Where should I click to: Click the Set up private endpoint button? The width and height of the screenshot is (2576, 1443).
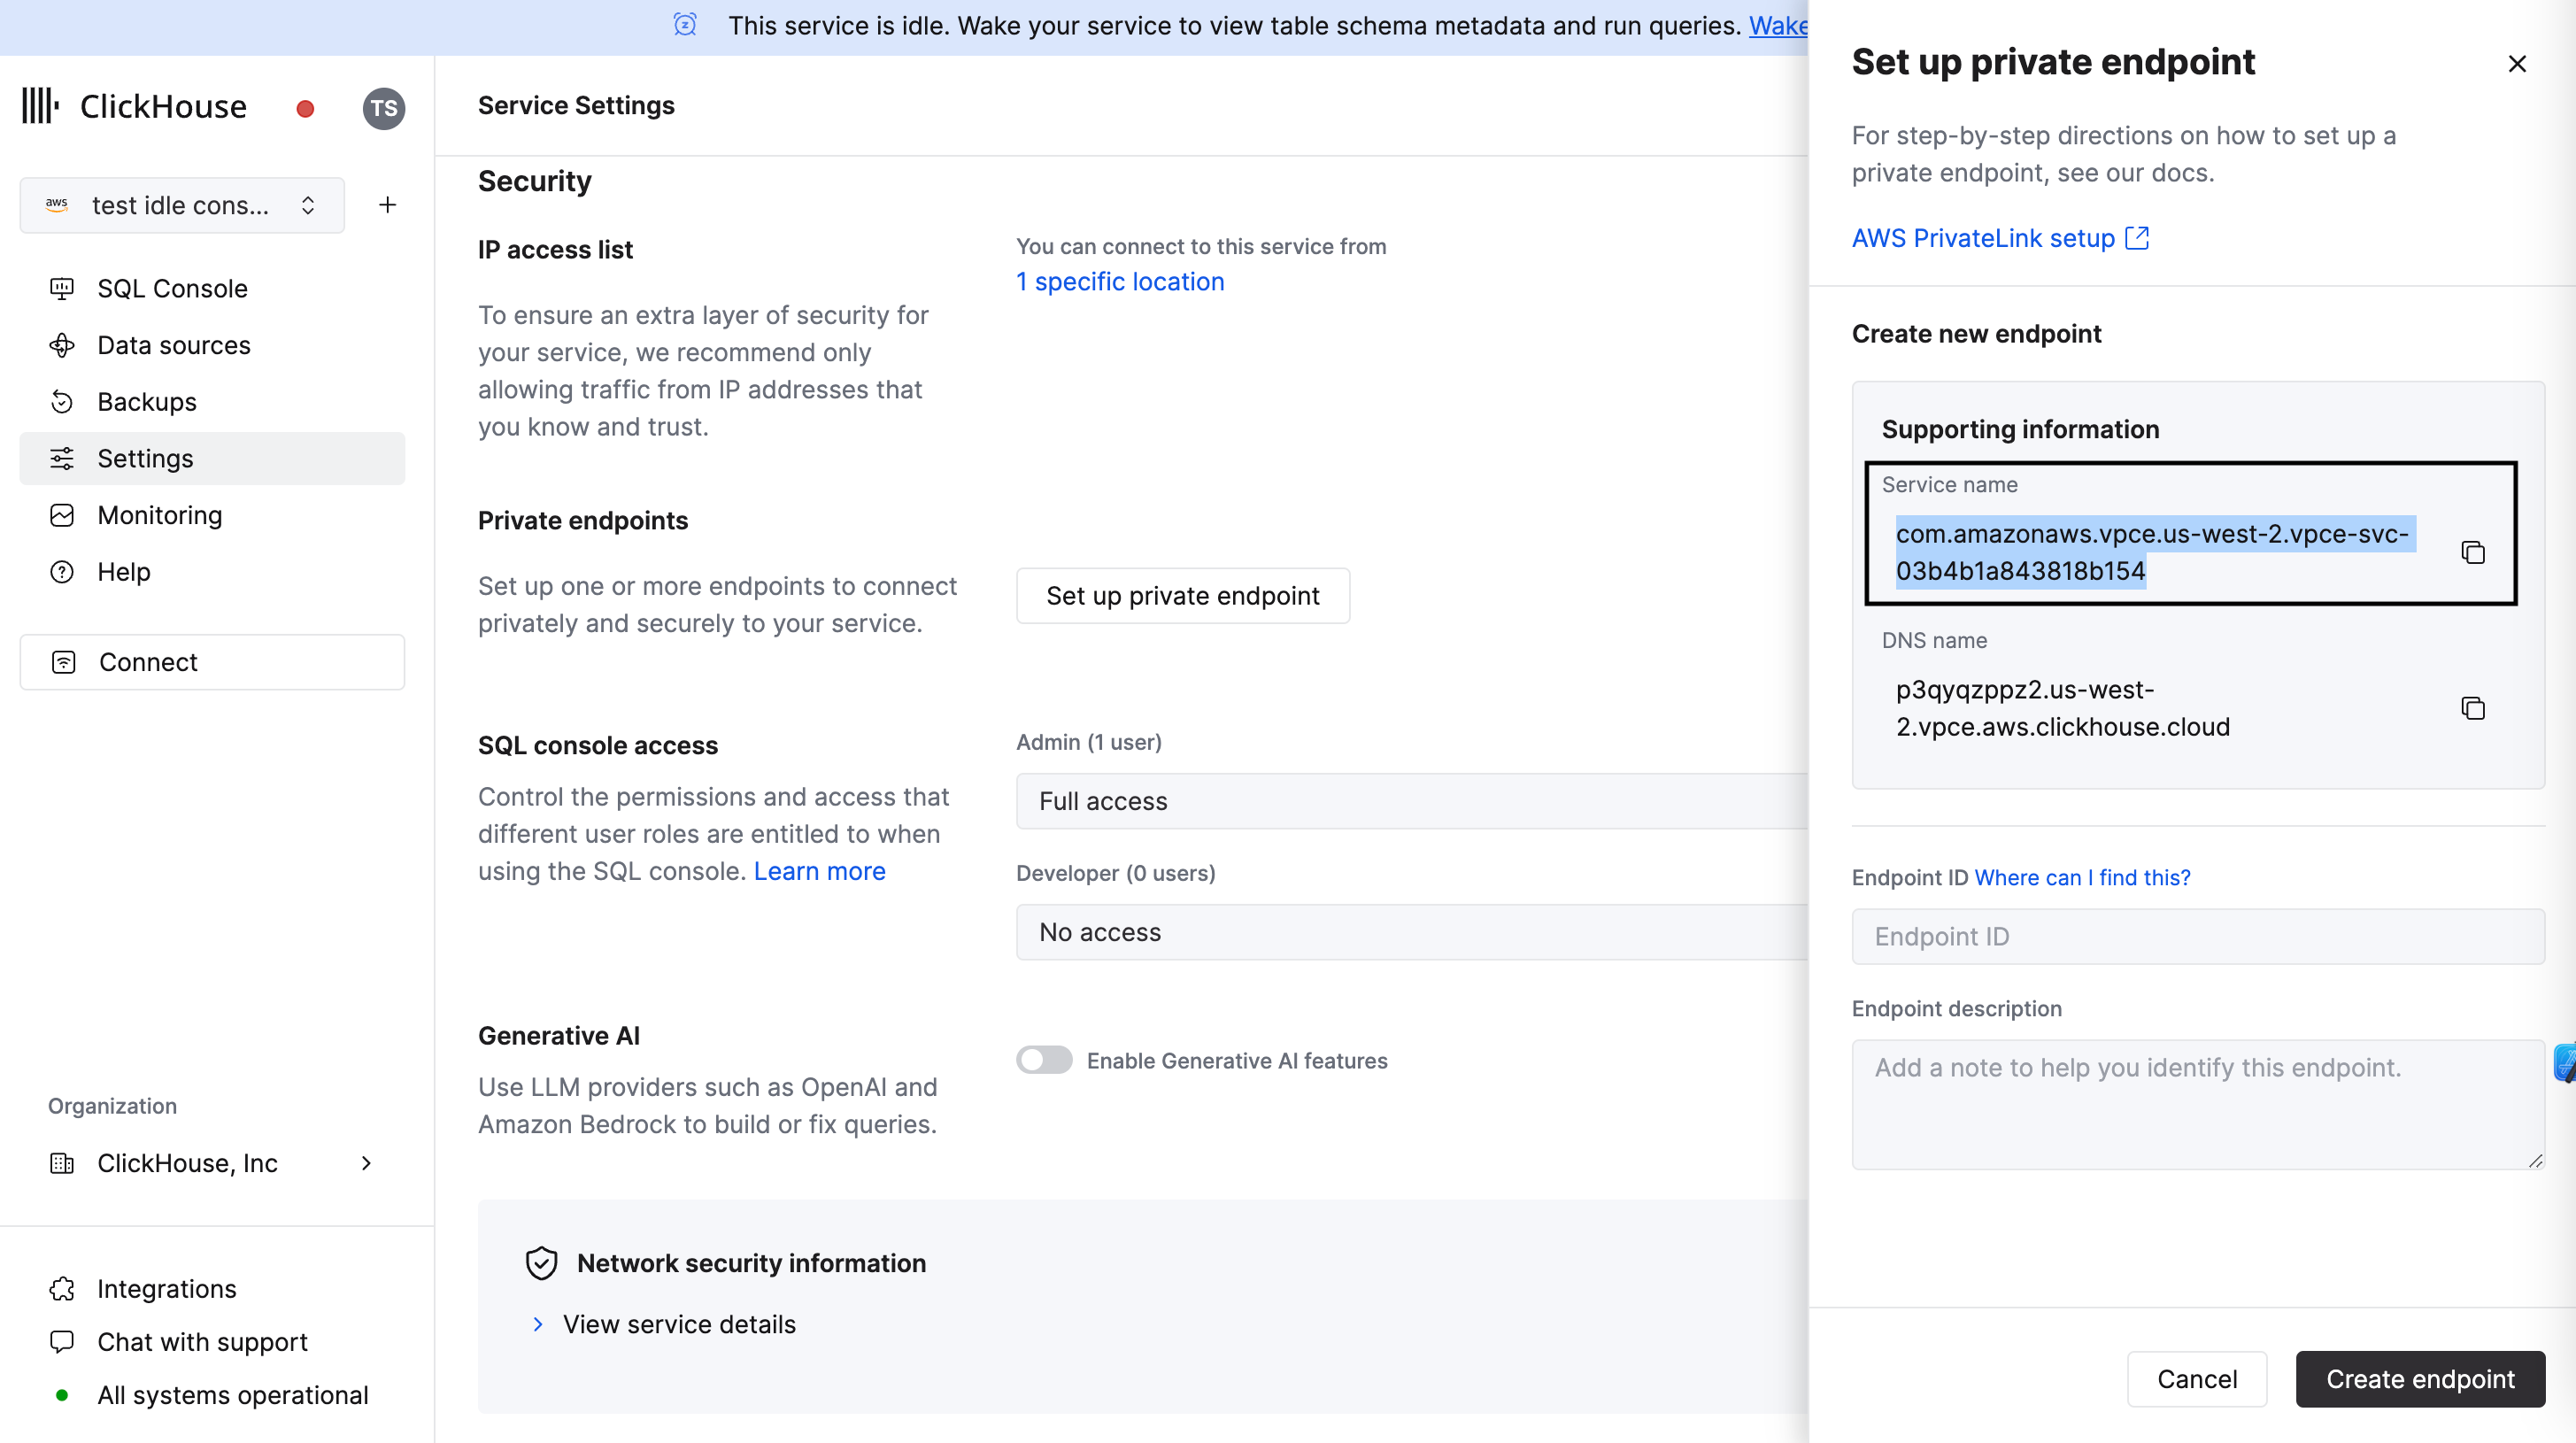1182,594
